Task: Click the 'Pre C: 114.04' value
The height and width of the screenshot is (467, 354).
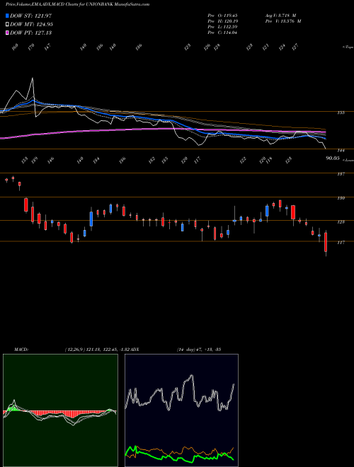Action: pyautogui.click(x=222, y=33)
